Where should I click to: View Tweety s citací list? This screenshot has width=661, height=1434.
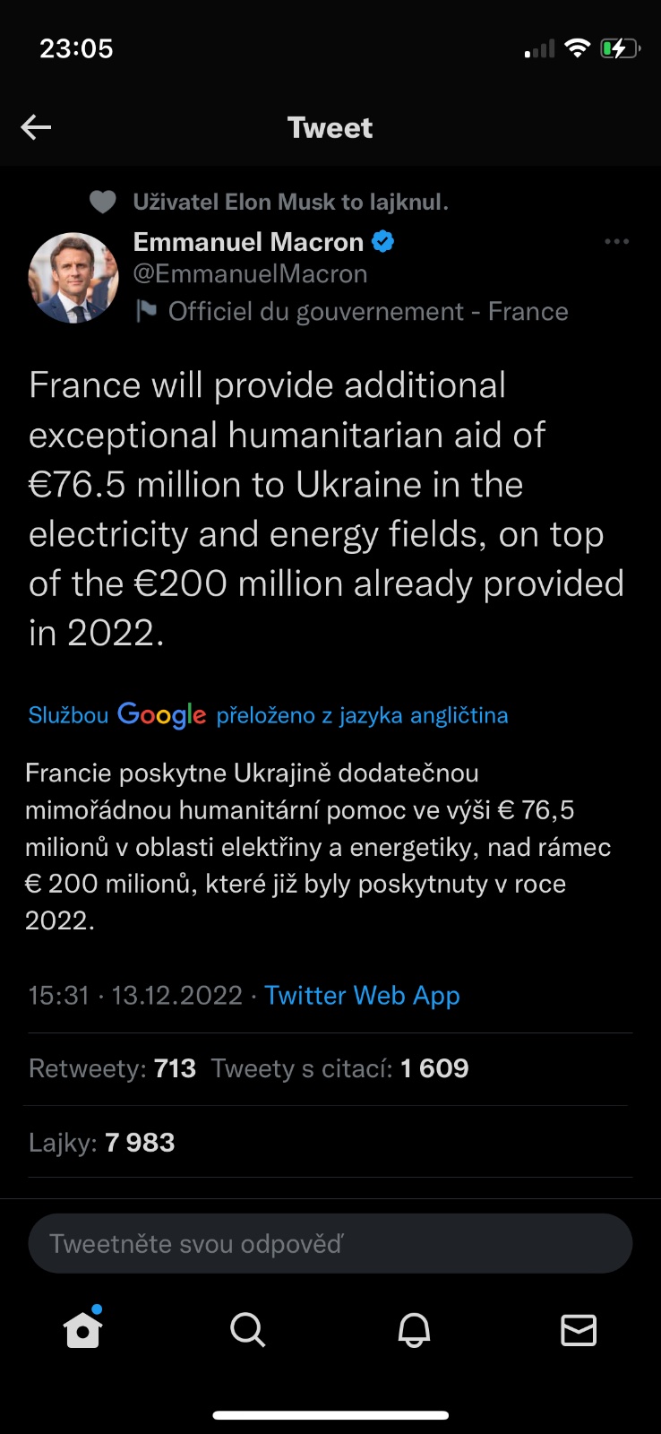[339, 1068]
